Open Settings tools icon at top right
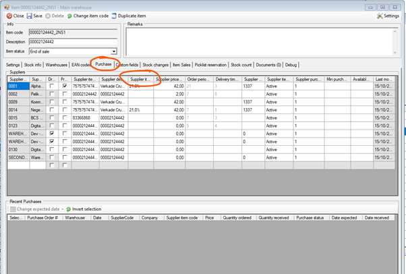This screenshot has width=406, height=274. pyautogui.click(x=380, y=16)
